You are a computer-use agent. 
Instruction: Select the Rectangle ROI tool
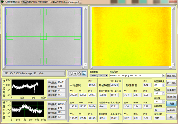84,74
